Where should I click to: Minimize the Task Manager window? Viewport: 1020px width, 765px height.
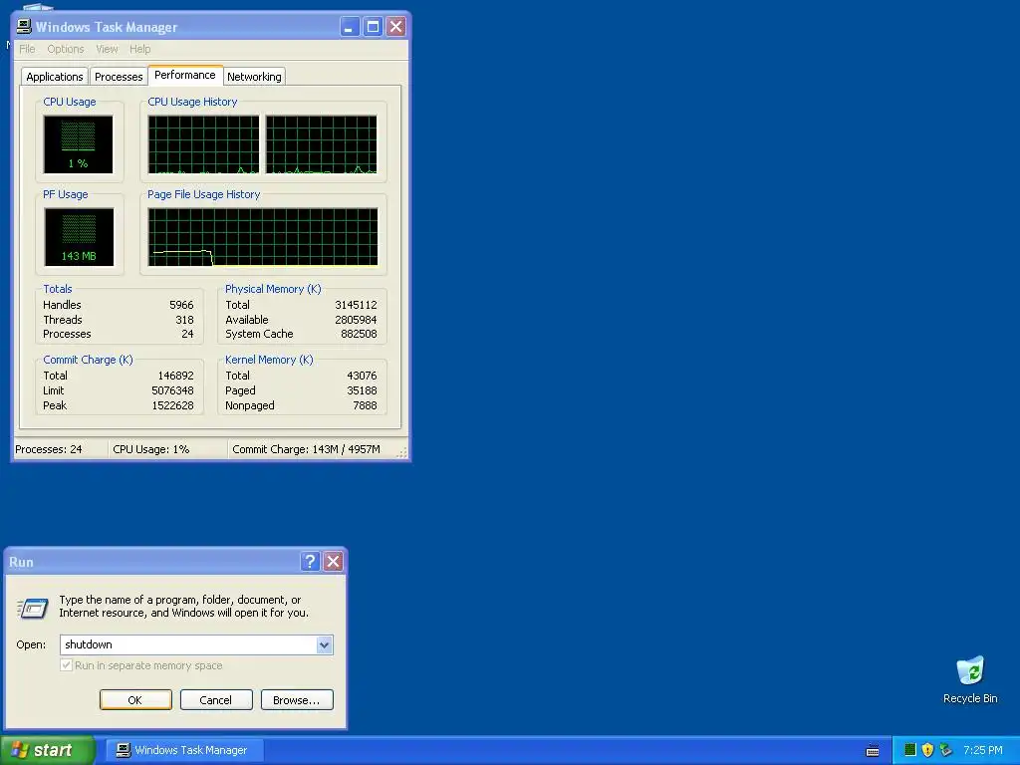pyautogui.click(x=350, y=27)
